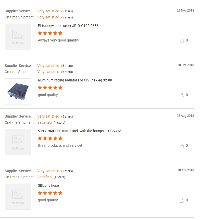Like the 26 Aug 2018 review

(182, 146)
